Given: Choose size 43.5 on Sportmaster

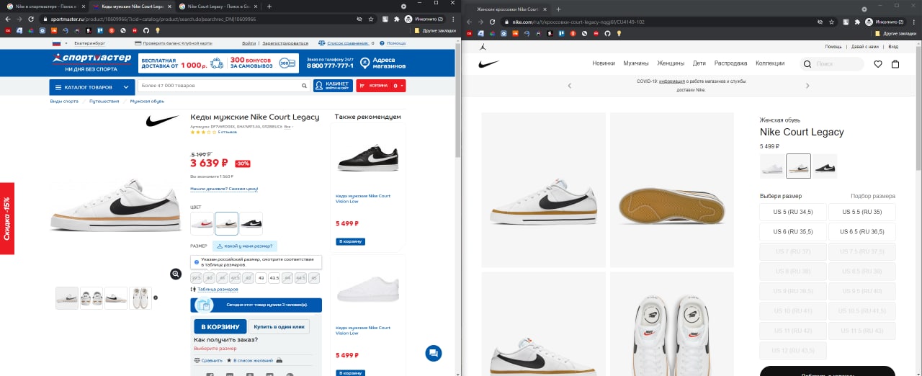Looking at the screenshot, I should click(x=274, y=278).
